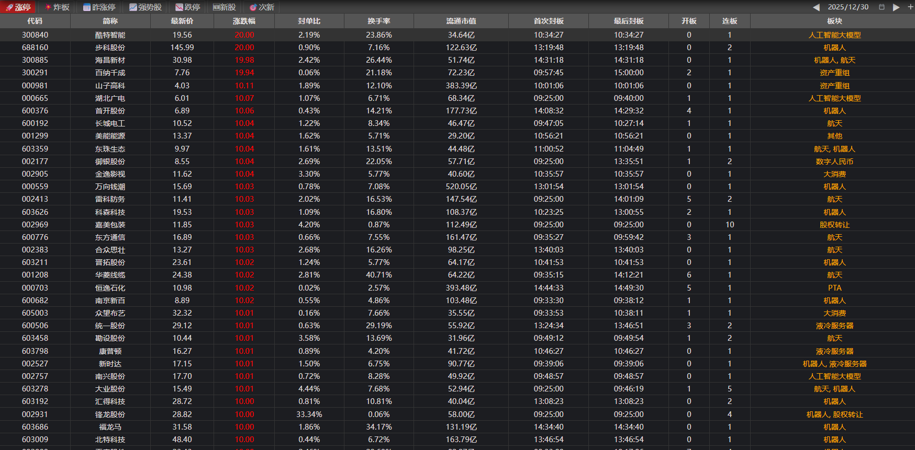Click the 2025/12/30 date field
Screen dimensions: 915x450
point(848,7)
